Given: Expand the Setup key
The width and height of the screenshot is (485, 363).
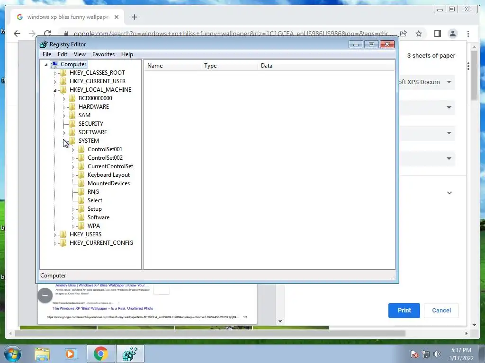Looking at the screenshot, I should tap(73, 209).
